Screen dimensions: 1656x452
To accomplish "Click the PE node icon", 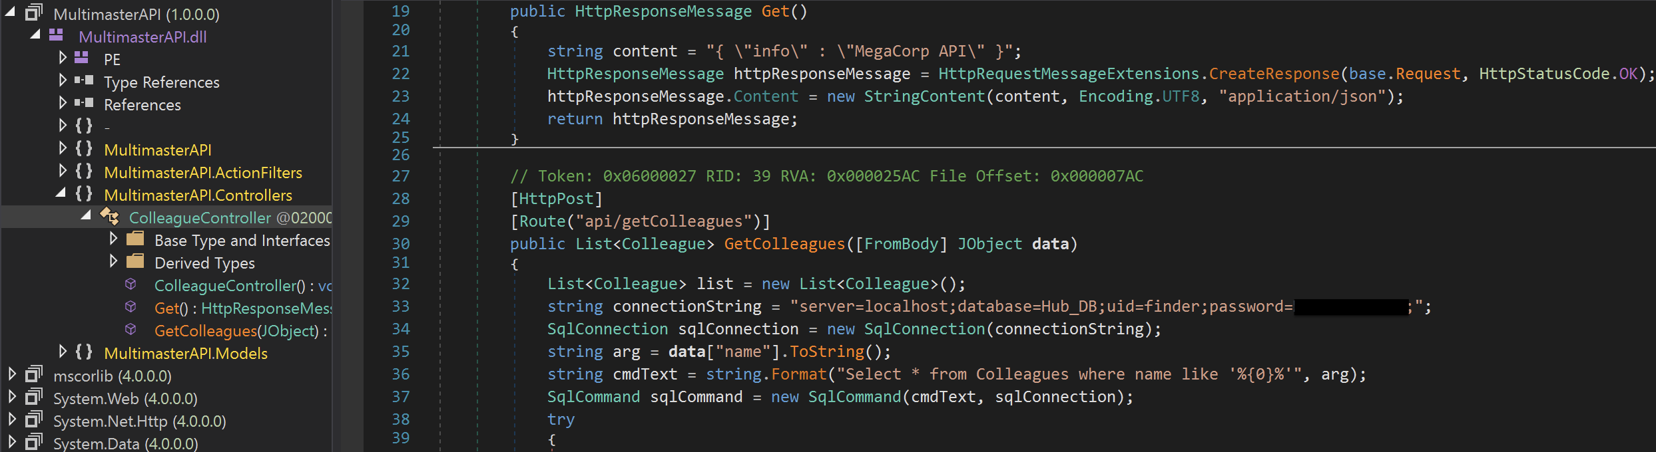I will click(x=81, y=57).
